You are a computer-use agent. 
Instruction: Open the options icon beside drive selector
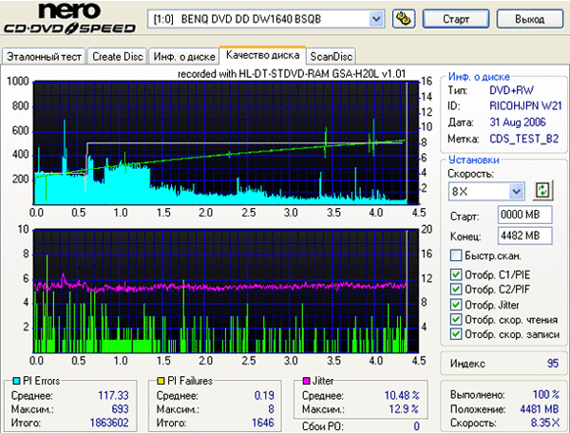click(x=403, y=18)
